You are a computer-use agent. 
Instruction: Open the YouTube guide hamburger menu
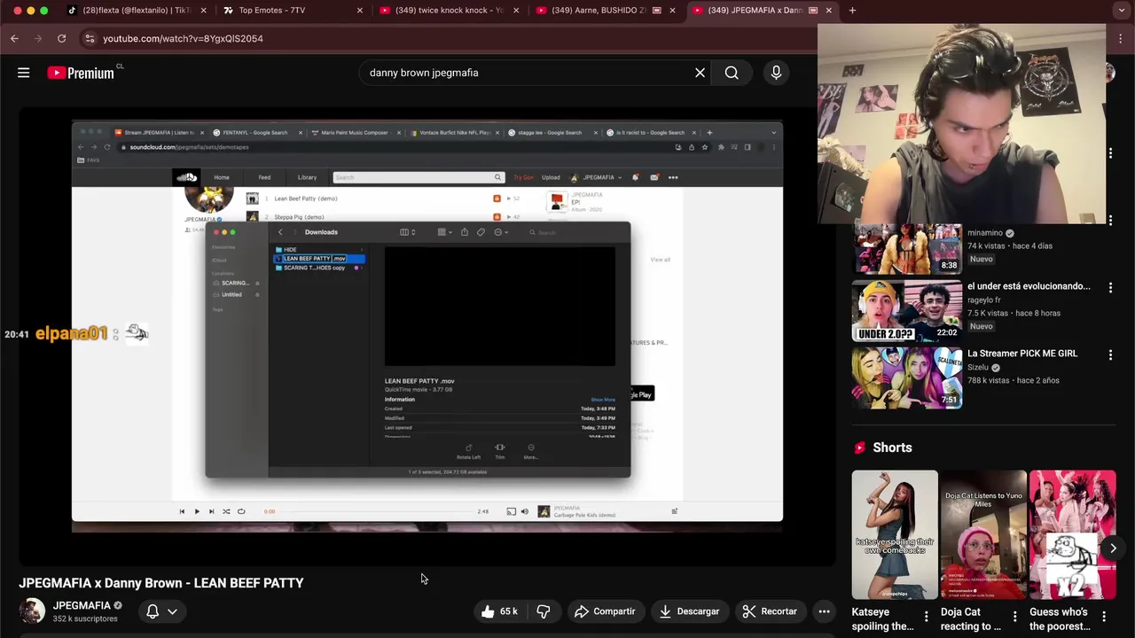click(24, 73)
